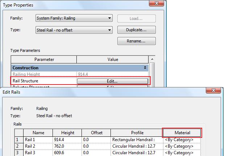This screenshot has width=225, height=156.
Task: Open the Family dropdown in Type Properties
Action: click(74, 18)
